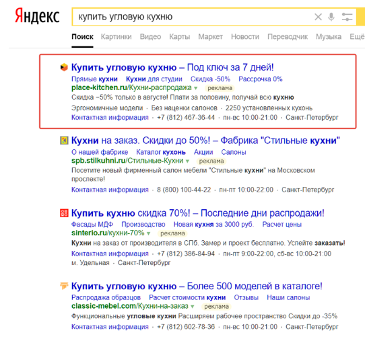Click the Стильные кухни favicon
This screenshot has height=343, width=365.
click(x=64, y=141)
